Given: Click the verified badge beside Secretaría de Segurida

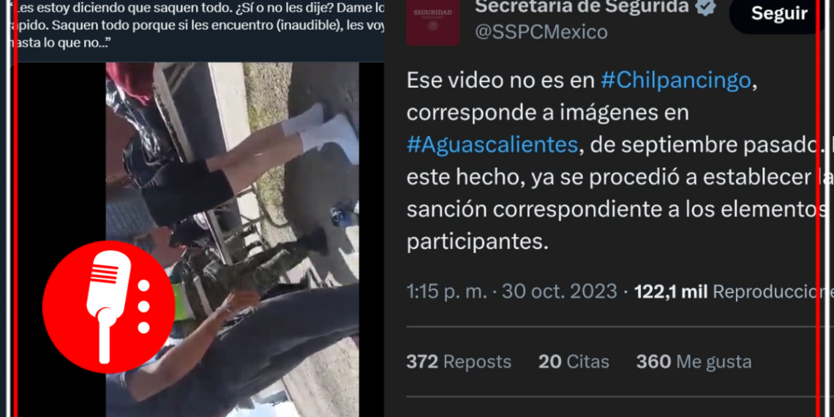Looking at the screenshot, I should tap(706, 7).
